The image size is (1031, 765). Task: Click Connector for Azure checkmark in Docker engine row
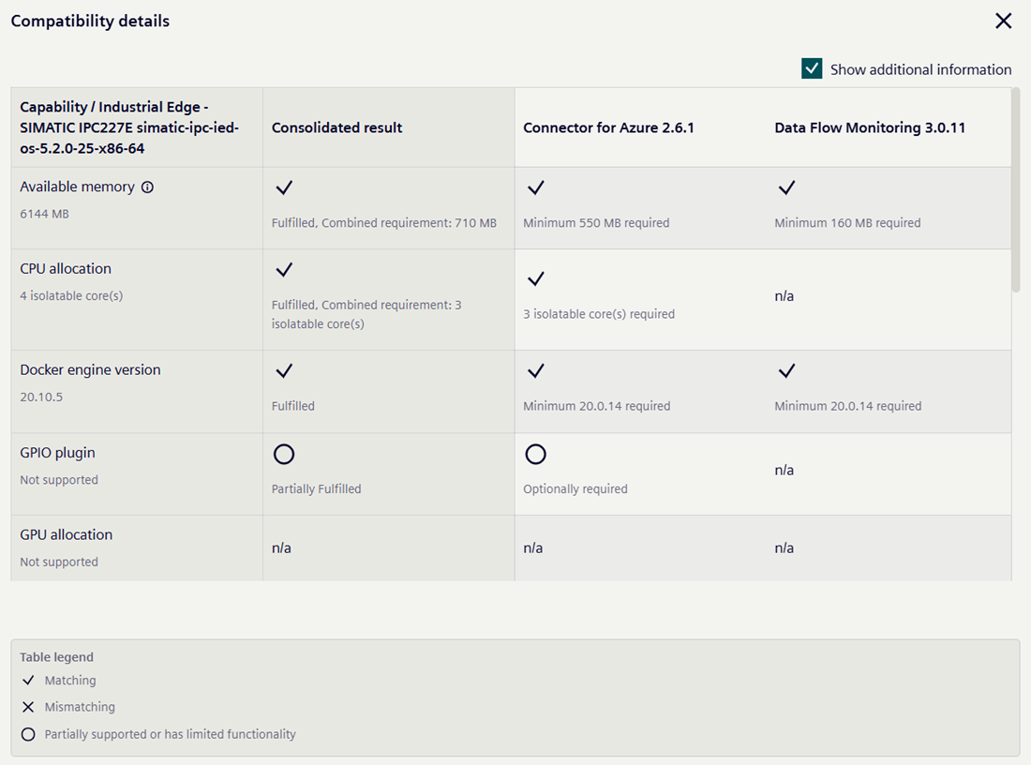[x=536, y=371]
